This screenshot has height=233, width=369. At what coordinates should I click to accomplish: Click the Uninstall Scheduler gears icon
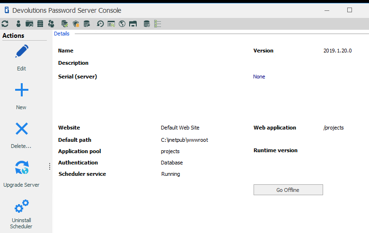[x=22, y=206]
